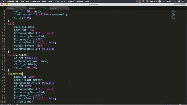The width and height of the screenshot is (187, 105).
Task: Close the index.html tab
Action: (x=24, y=8)
